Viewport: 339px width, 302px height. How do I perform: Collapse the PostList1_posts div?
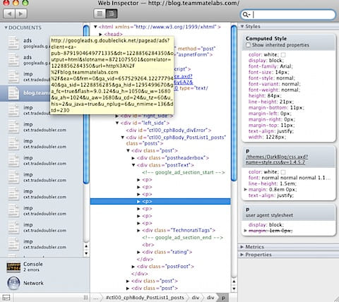point(122,138)
